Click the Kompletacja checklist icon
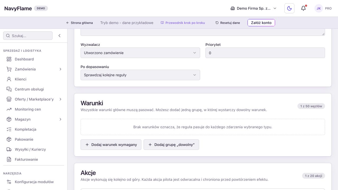Screen dimensions: 338x190 tap(9, 129)
